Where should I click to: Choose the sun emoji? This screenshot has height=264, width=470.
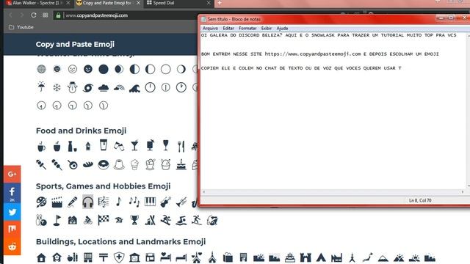pos(57,69)
